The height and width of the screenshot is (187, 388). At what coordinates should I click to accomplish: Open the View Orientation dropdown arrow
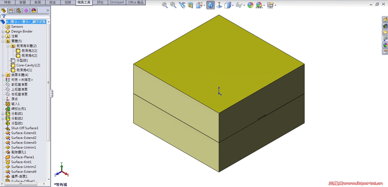click(204, 5)
